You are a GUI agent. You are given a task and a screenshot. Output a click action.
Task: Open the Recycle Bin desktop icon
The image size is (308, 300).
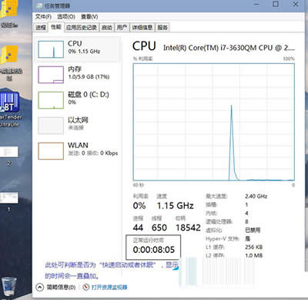click(x=9, y=287)
